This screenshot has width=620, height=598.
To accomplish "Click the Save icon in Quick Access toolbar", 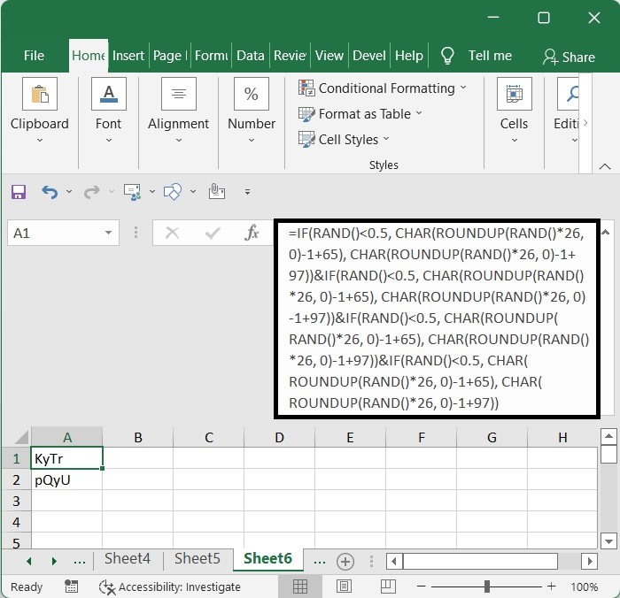I will click(19, 191).
